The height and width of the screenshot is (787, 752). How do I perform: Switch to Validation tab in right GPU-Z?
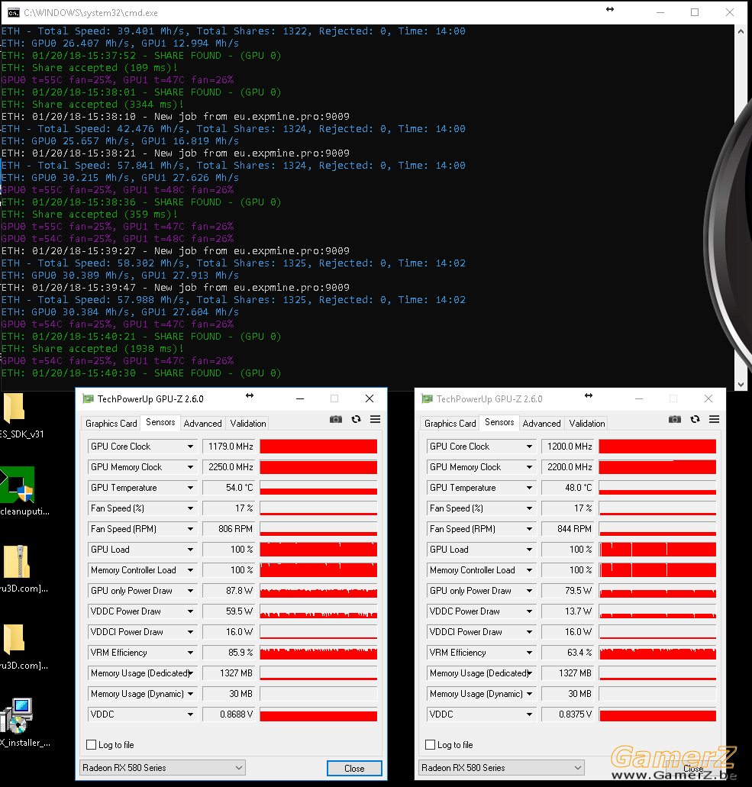pos(587,424)
